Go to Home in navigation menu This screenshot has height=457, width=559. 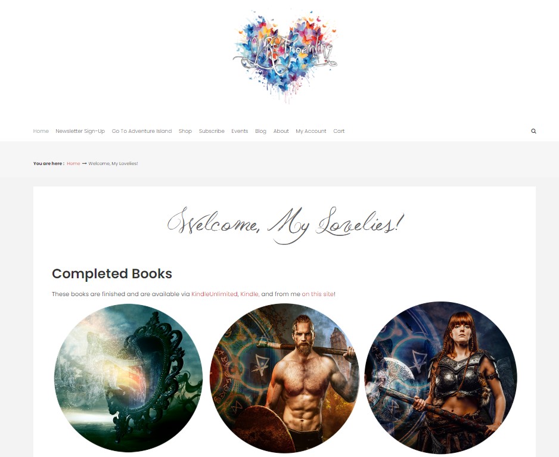pos(41,131)
